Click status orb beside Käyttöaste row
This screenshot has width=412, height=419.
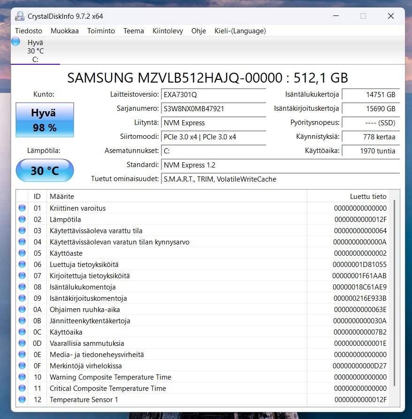click(22, 253)
